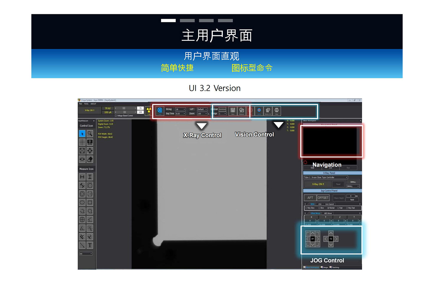Enable the Voltage Based Control checkbox
The width and height of the screenshot is (434, 307).
click(x=116, y=116)
